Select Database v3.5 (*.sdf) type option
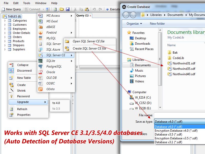205x154 pixels. [180, 134]
